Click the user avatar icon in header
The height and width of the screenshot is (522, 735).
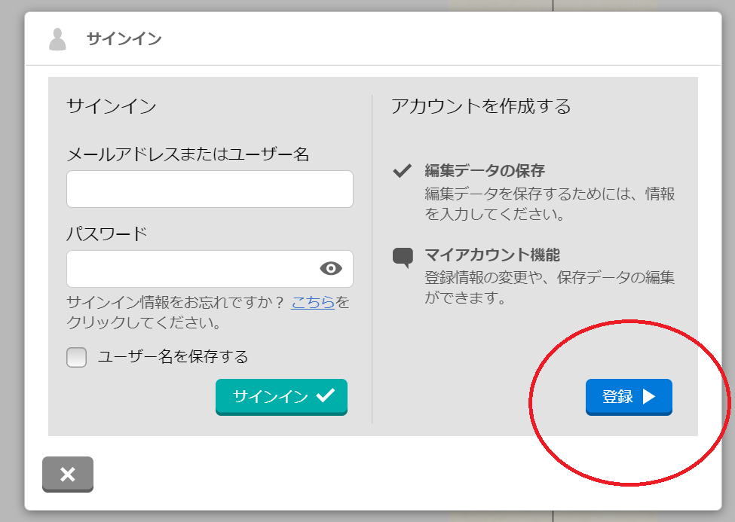57,39
